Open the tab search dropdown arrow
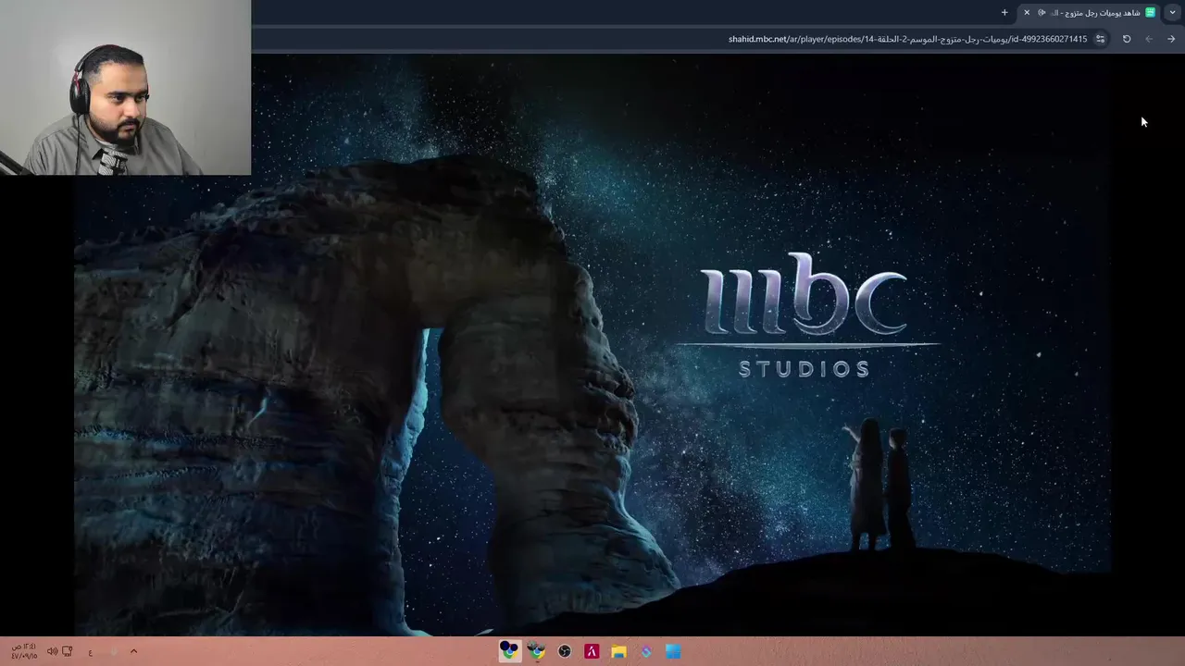This screenshot has height=666, width=1185. (1172, 12)
